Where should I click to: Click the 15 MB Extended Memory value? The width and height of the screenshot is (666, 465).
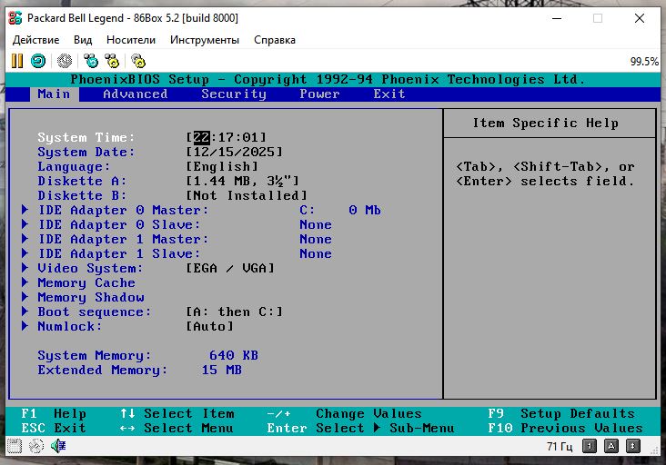221,370
